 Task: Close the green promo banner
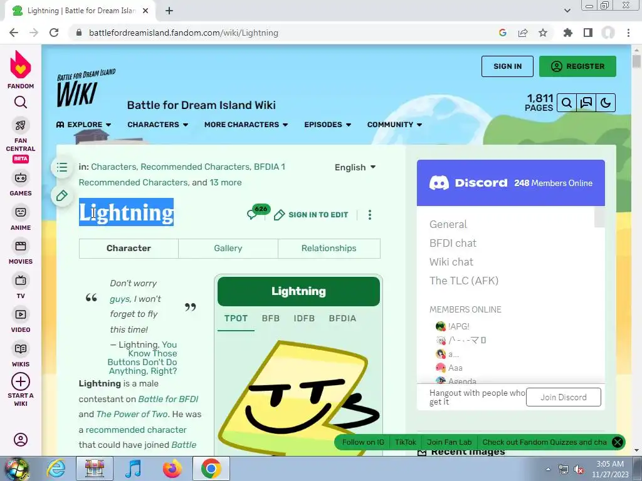click(618, 442)
